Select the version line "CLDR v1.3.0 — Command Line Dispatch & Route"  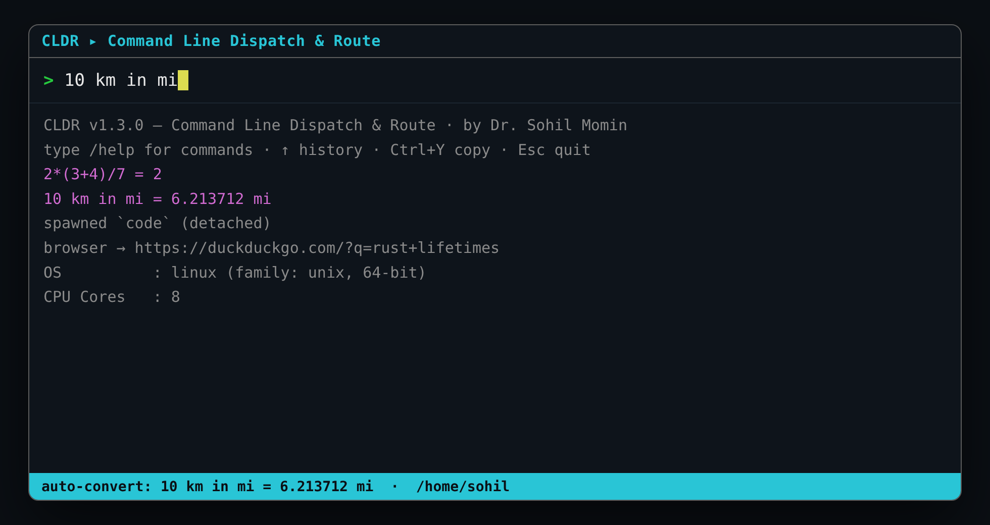click(239, 125)
